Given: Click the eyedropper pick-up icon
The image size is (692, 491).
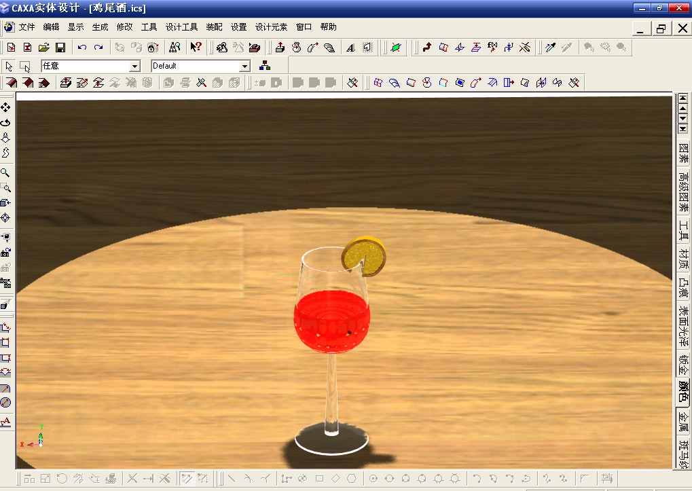Looking at the screenshot, I should 550,48.
